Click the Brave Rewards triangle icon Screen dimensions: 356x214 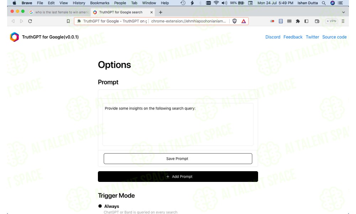click(x=244, y=21)
